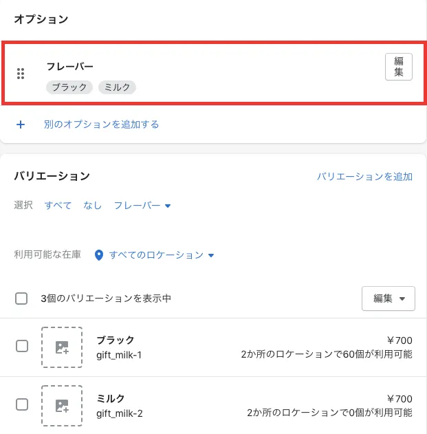Click the バリエーションを追加 link
This screenshot has width=427, height=434.
364,177
